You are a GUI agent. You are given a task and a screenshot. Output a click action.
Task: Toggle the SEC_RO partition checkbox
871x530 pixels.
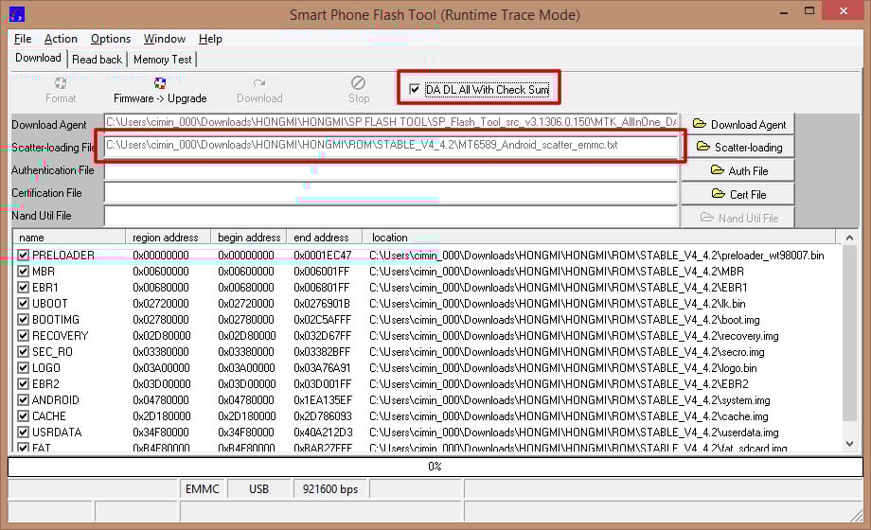click(x=23, y=352)
